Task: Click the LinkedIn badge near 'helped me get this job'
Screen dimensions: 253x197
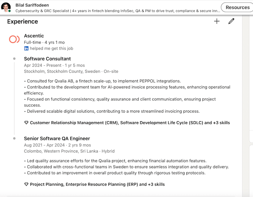Action: click(26, 49)
